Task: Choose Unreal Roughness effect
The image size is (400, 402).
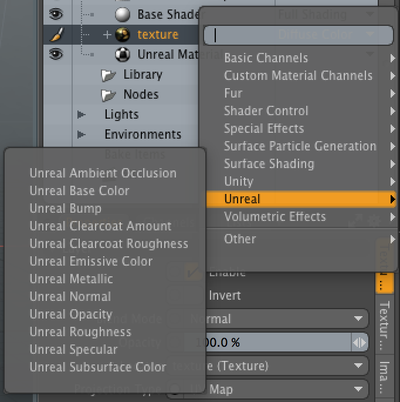Action: pos(80,331)
